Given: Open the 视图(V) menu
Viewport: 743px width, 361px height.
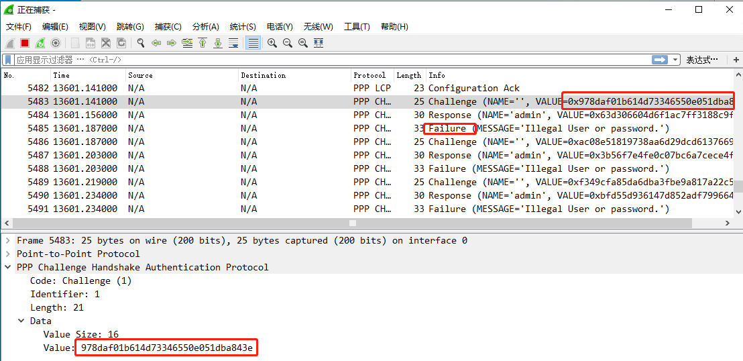Looking at the screenshot, I should pyautogui.click(x=93, y=27).
